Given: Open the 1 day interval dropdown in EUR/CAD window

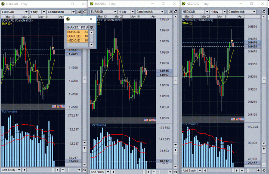Looking at the screenshot, I should point(44,12).
